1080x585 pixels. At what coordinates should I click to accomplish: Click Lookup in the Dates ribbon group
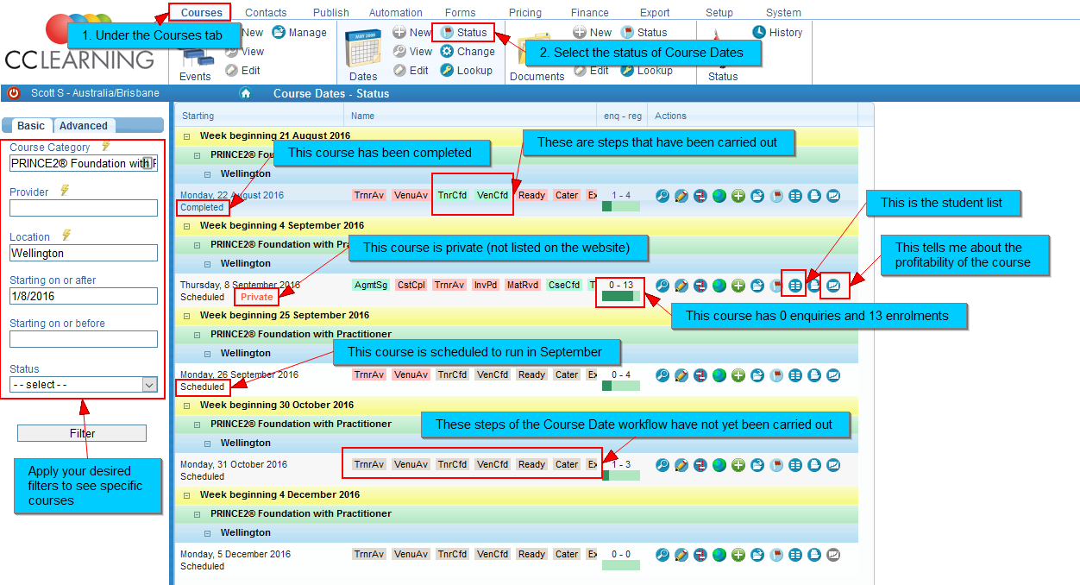(466, 71)
